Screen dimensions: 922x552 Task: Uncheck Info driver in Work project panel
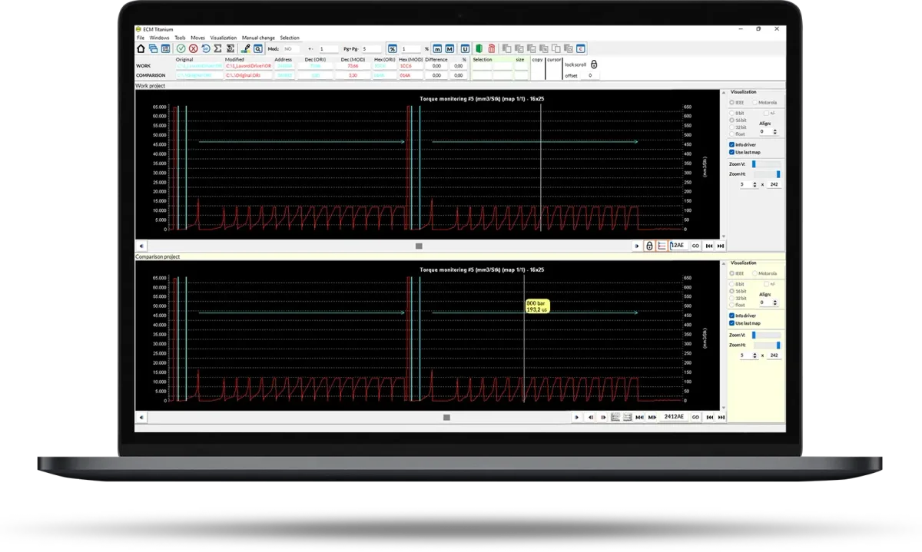(x=731, y=144)
